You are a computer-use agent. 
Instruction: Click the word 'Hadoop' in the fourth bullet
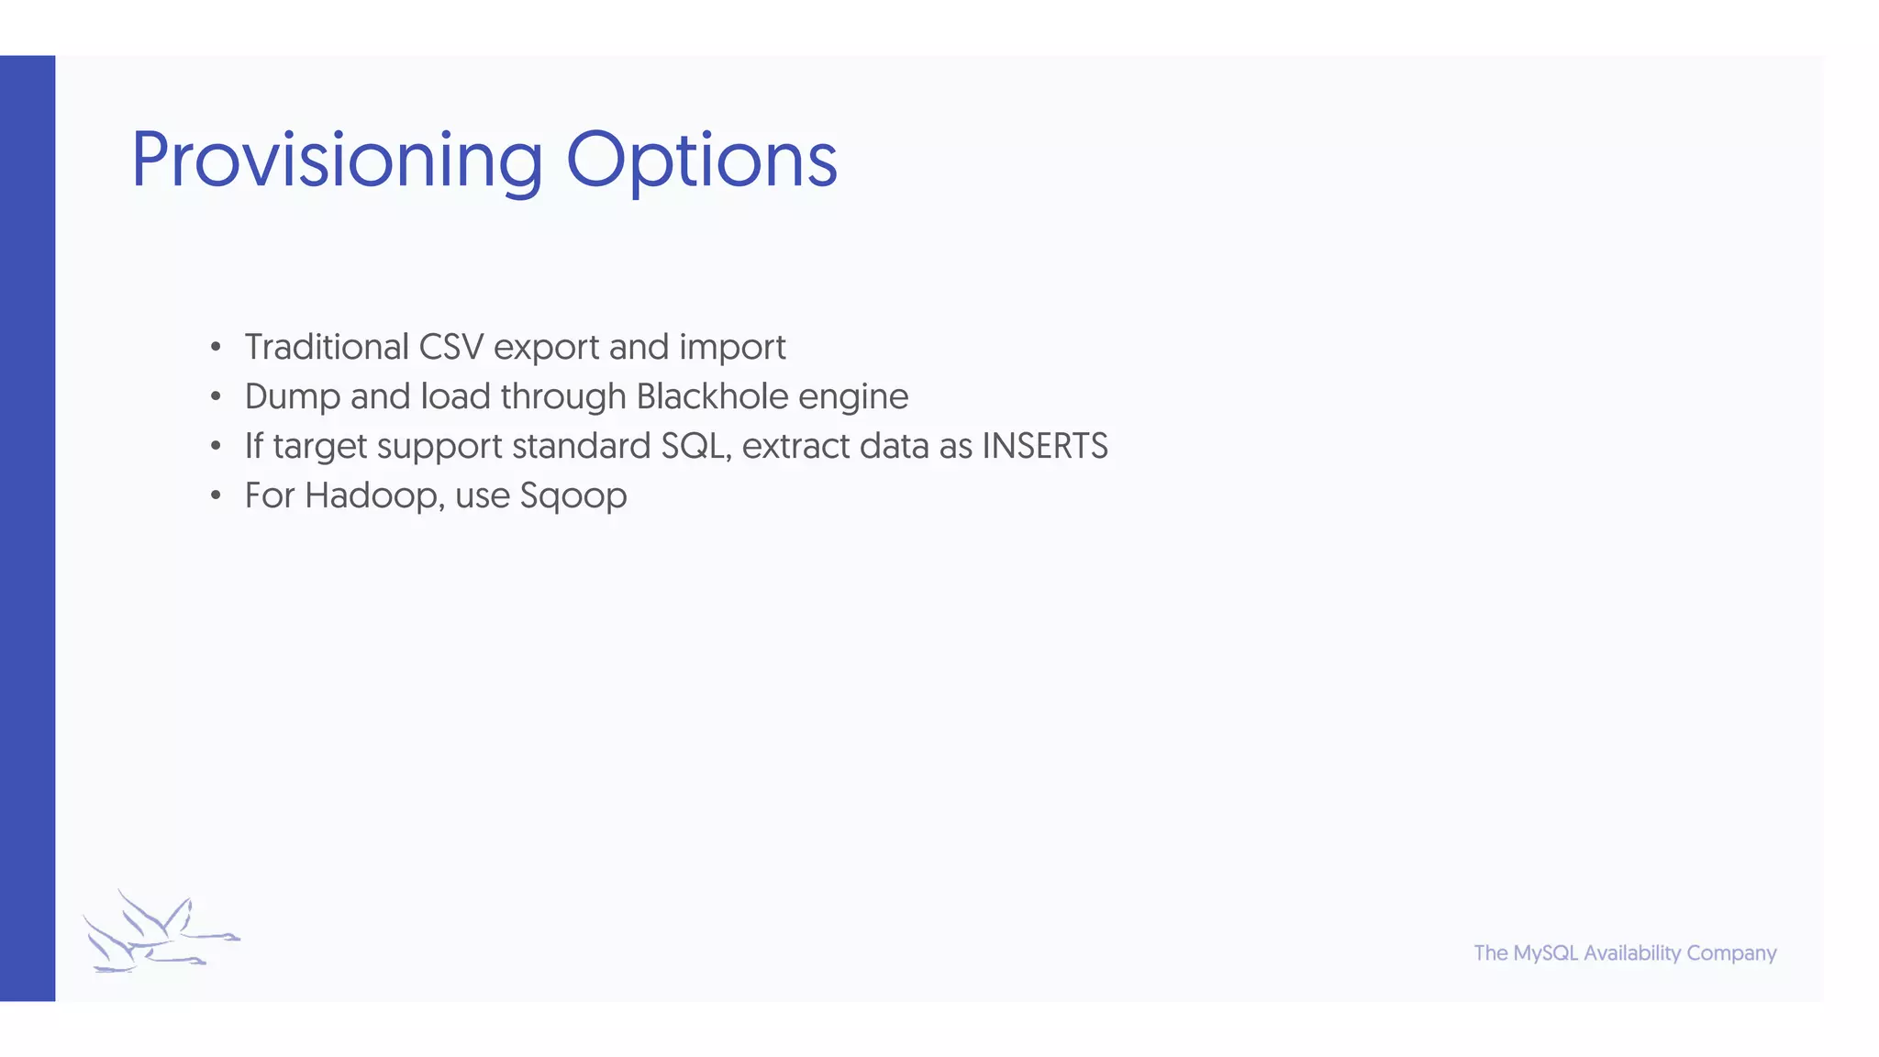pyautogui.click(x=374, y=496)
